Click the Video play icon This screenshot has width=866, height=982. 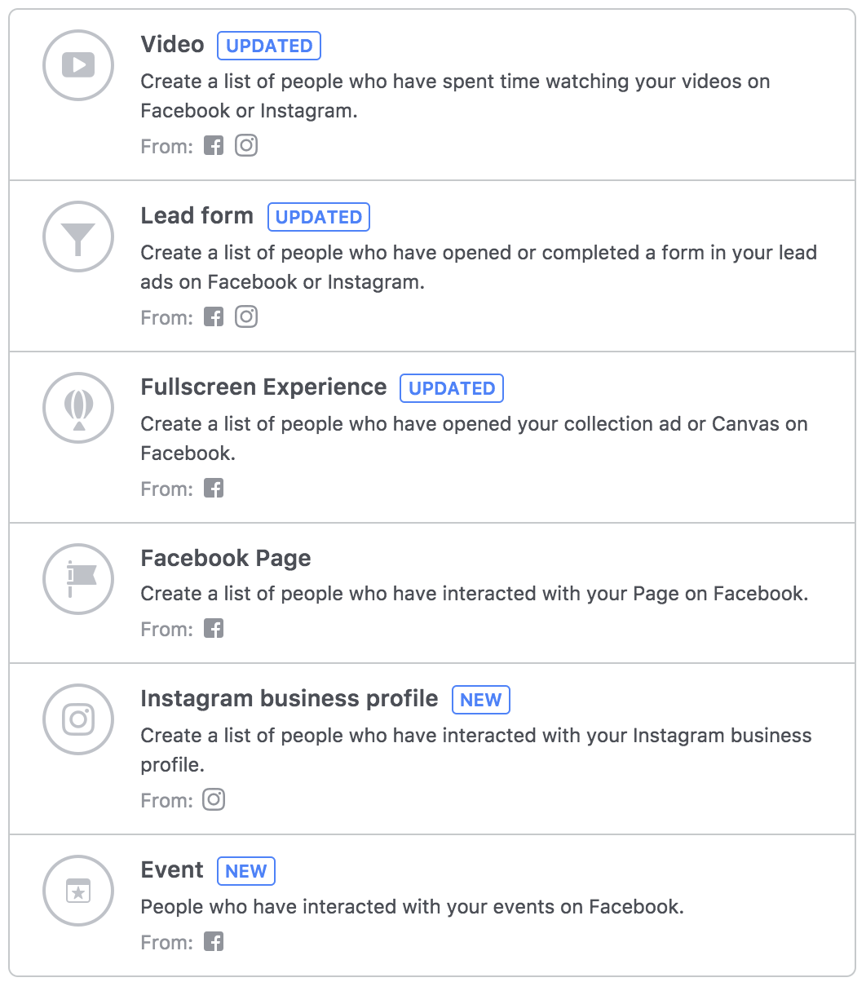(x=77, y=65)
